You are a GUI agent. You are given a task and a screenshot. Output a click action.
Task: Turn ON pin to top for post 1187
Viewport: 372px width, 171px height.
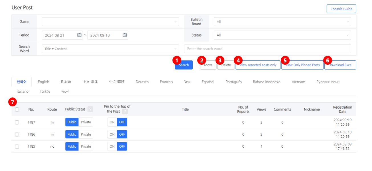[112, 122]
